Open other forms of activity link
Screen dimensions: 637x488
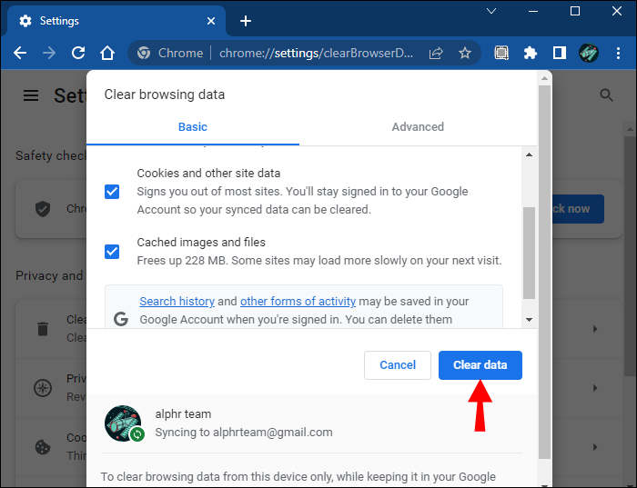(x=298, y=302)
